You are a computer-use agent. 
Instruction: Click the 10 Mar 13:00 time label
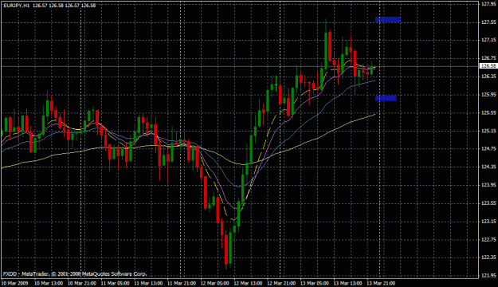(x=49, y=283)
